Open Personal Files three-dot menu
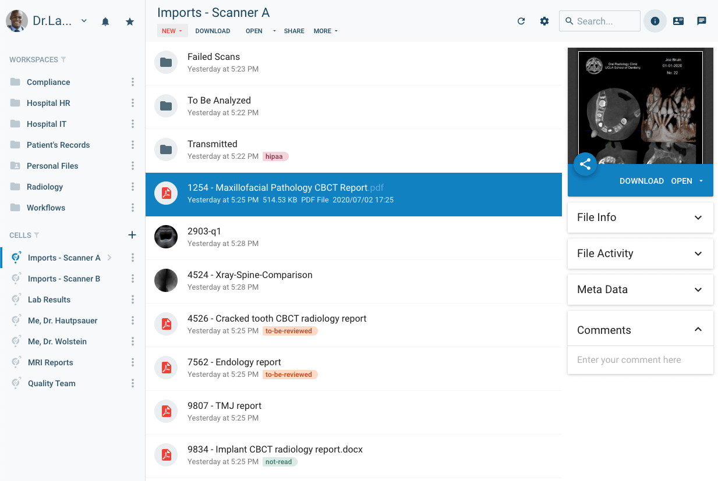 tap(133, 166)
